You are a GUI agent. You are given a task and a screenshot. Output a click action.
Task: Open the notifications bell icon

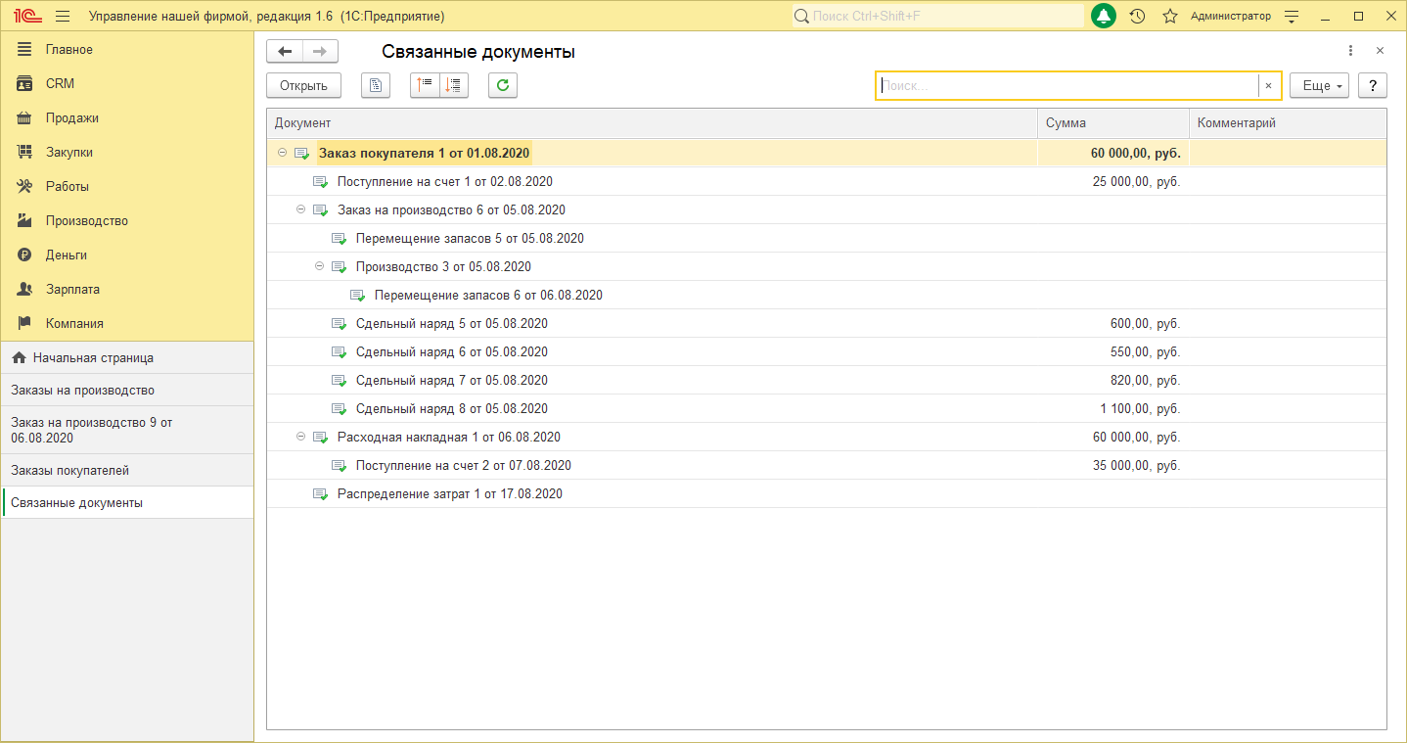click(x=1104, y=17)
